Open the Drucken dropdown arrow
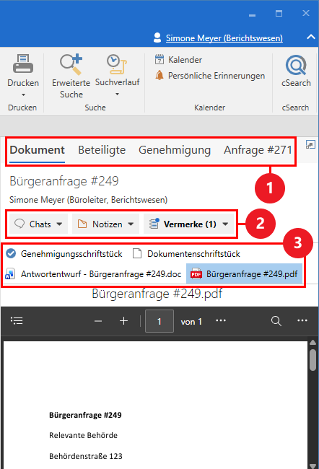The height and width of the screenshot is (469, 319). [x=23, y=95]
